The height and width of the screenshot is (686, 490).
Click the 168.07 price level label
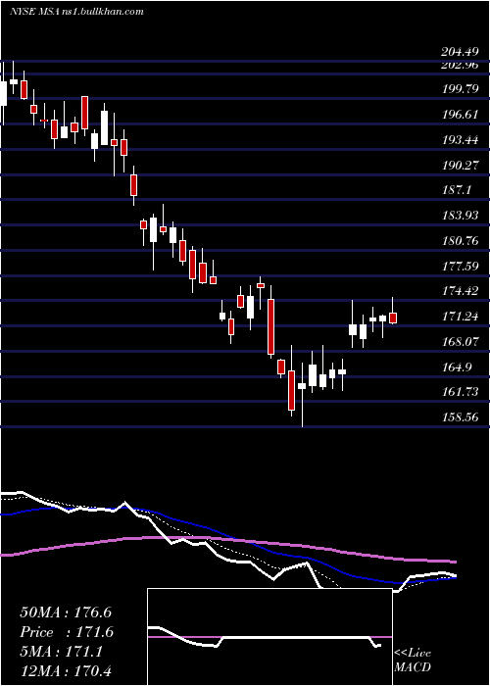click(460, 341)
